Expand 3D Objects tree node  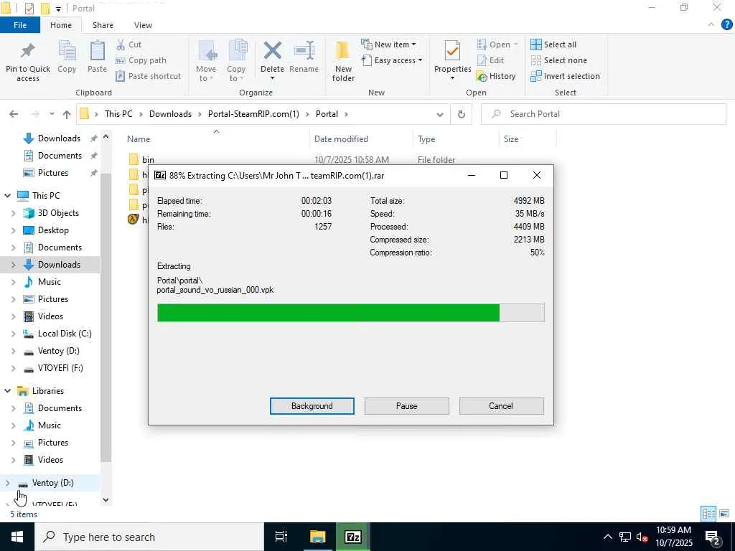click(x=13, y=213)
